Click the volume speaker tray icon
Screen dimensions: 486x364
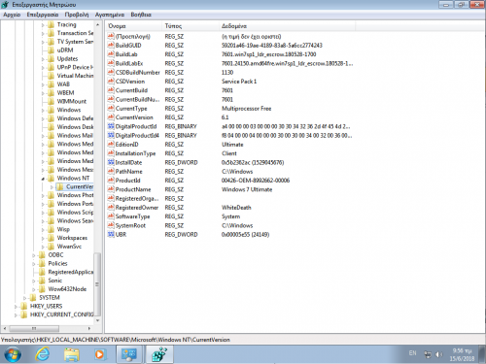[x=438, y=354]
